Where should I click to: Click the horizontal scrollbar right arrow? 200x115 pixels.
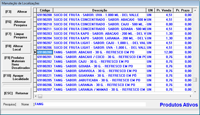(x=191, y=96)
